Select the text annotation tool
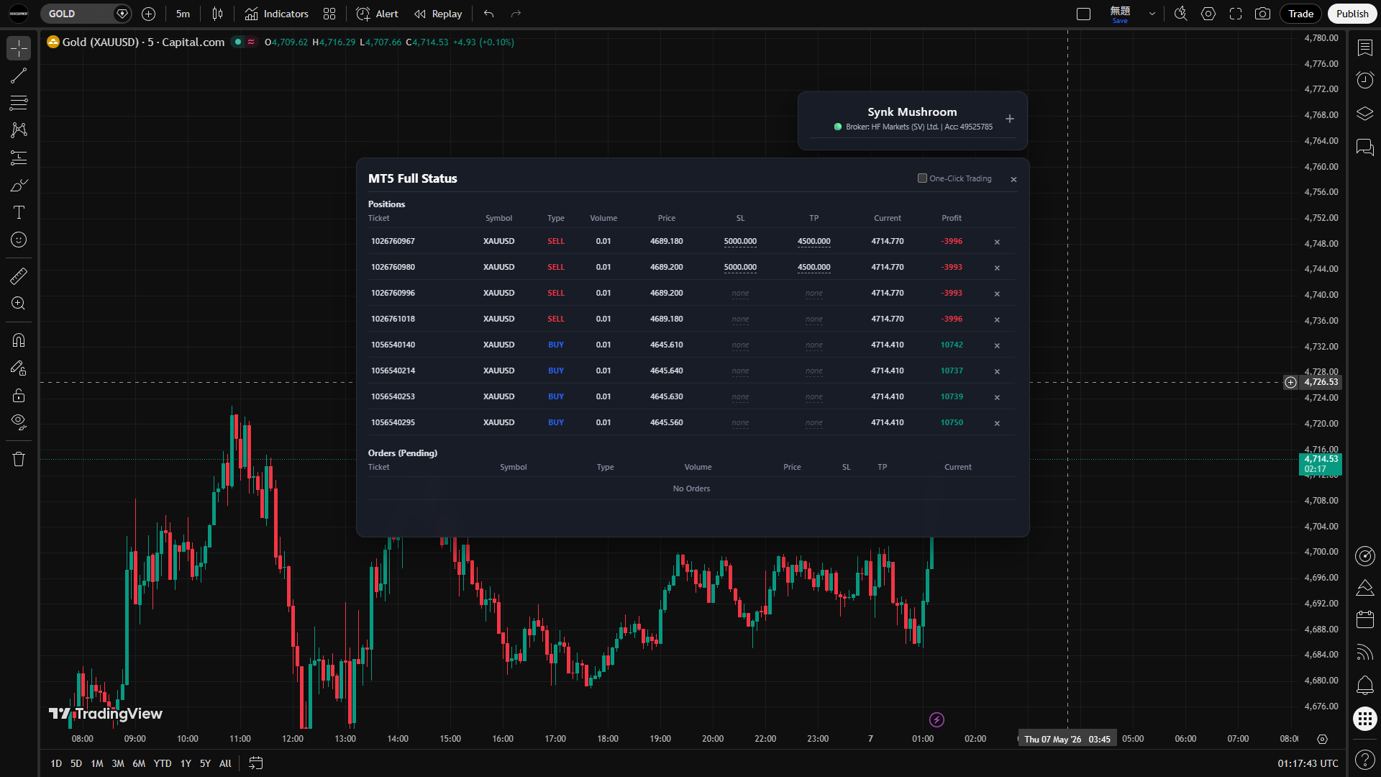The width and height of the screenshot is (1381, 777). (x=19, y=212)
